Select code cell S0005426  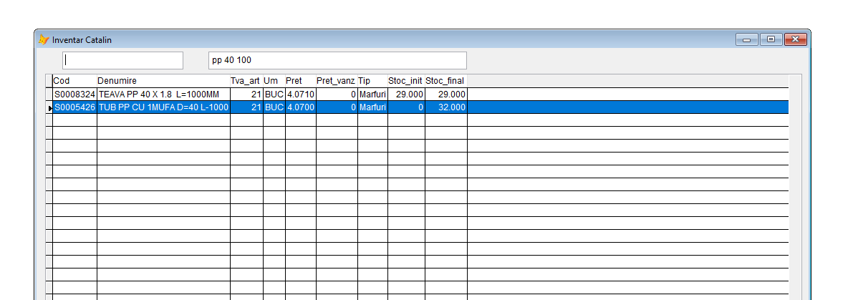[74, 107]
